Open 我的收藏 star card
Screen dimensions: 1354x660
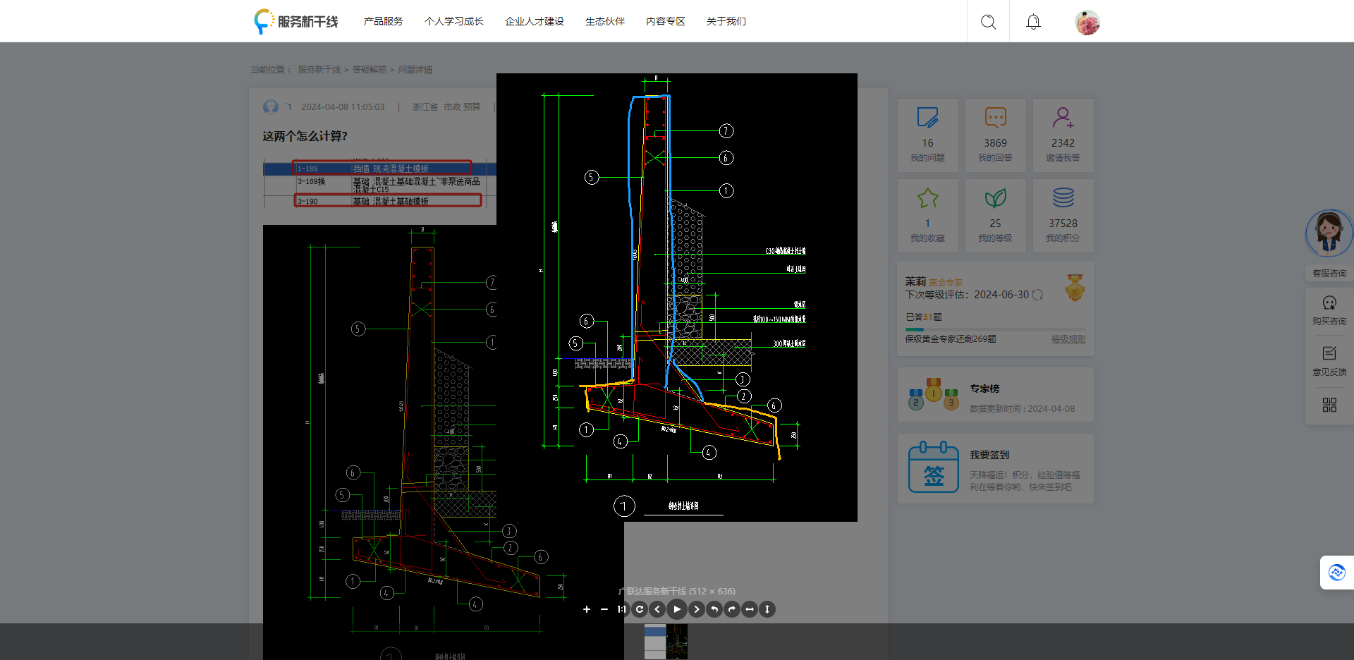(x=927, y=215)
